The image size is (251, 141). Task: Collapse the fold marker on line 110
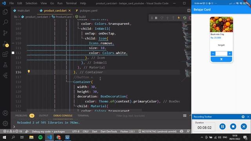[13, 43]
